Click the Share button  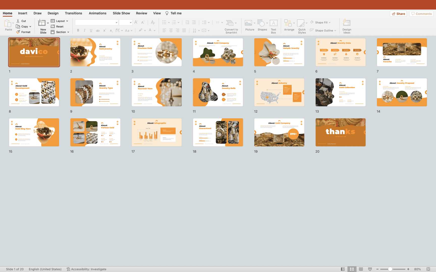[x=398, y=14]
